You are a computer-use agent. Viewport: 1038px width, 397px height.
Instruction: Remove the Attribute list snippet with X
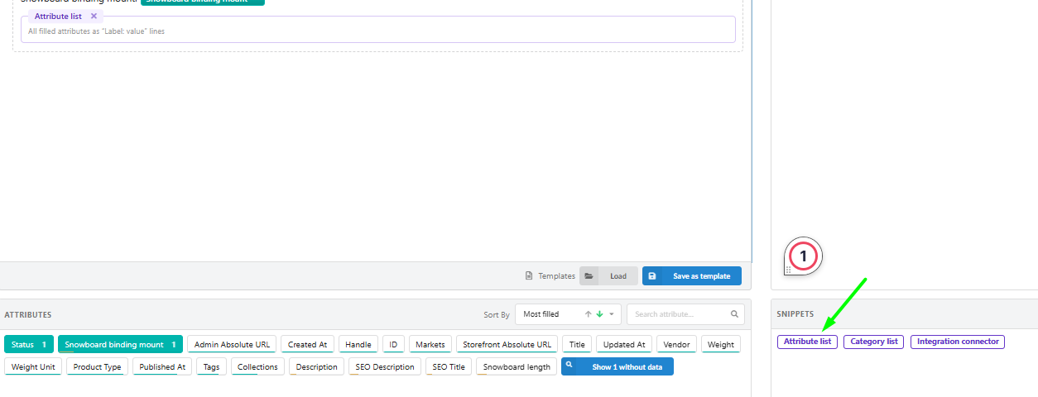94,16
